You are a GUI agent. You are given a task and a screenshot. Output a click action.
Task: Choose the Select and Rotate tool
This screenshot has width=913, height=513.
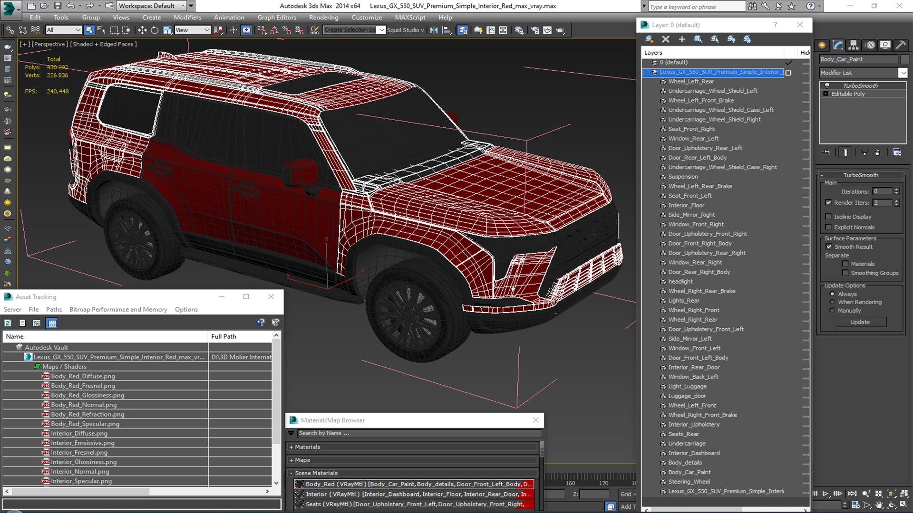(x=154, y=30)
